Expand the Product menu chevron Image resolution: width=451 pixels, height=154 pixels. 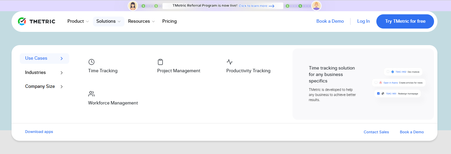tap(87, 21)
